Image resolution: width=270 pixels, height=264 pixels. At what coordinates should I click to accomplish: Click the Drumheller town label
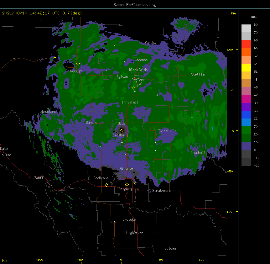click(200, 153)
